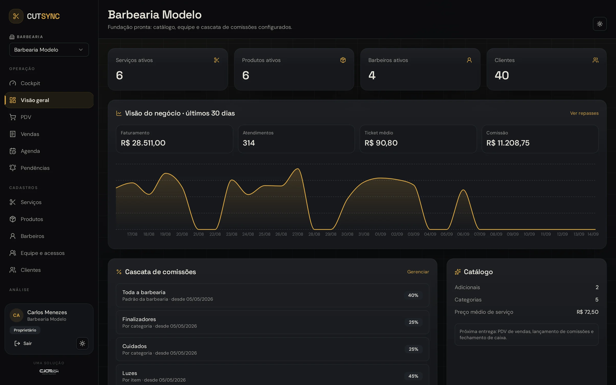
Task: Click the Atendimentos 314 card
Action: click(296, 139)
